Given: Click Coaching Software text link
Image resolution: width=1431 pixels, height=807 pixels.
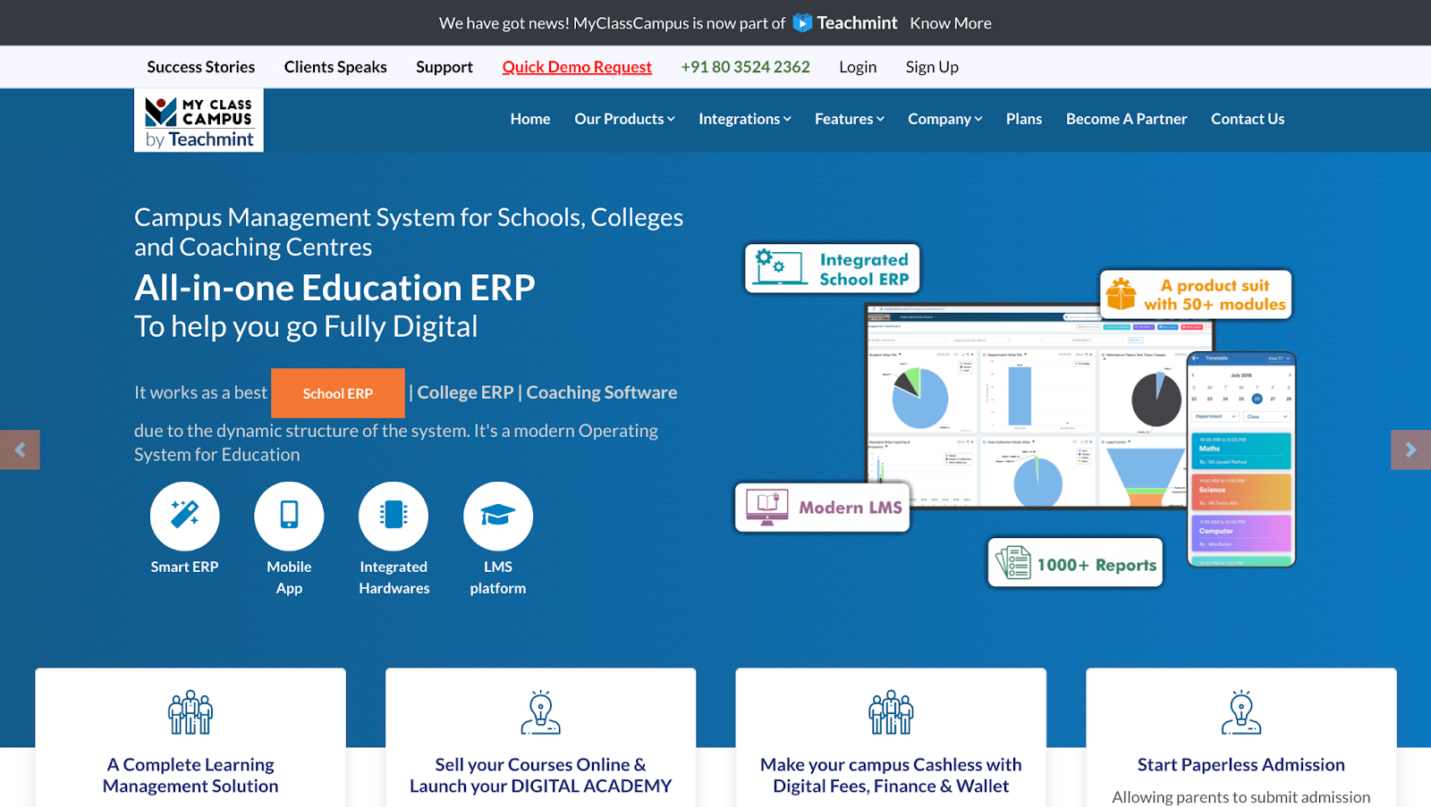Looking at the screenshot, I should pyautogui.click(x=602, y=392).
